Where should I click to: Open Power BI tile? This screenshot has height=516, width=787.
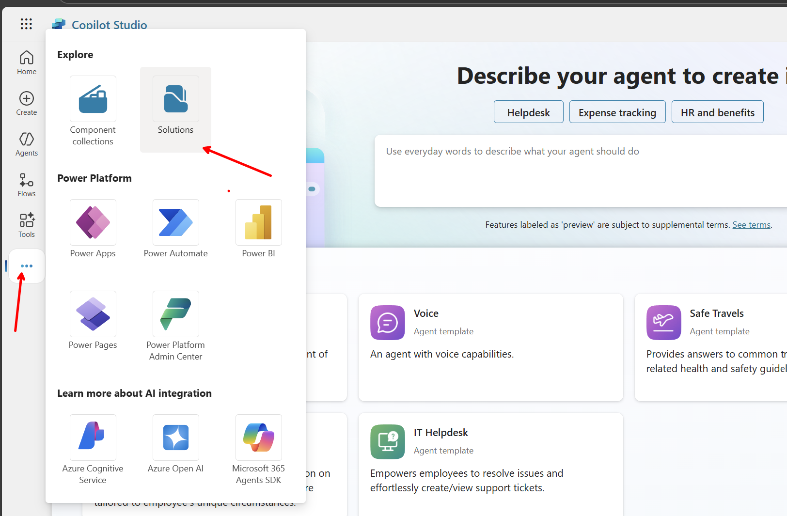tap(258, 223)
